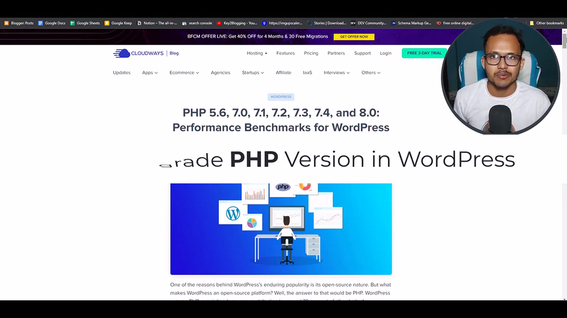Click the WORDPRESS category tag
This screenshot has width=567, height=318.
pyautogui.click(x=281, y=97)
